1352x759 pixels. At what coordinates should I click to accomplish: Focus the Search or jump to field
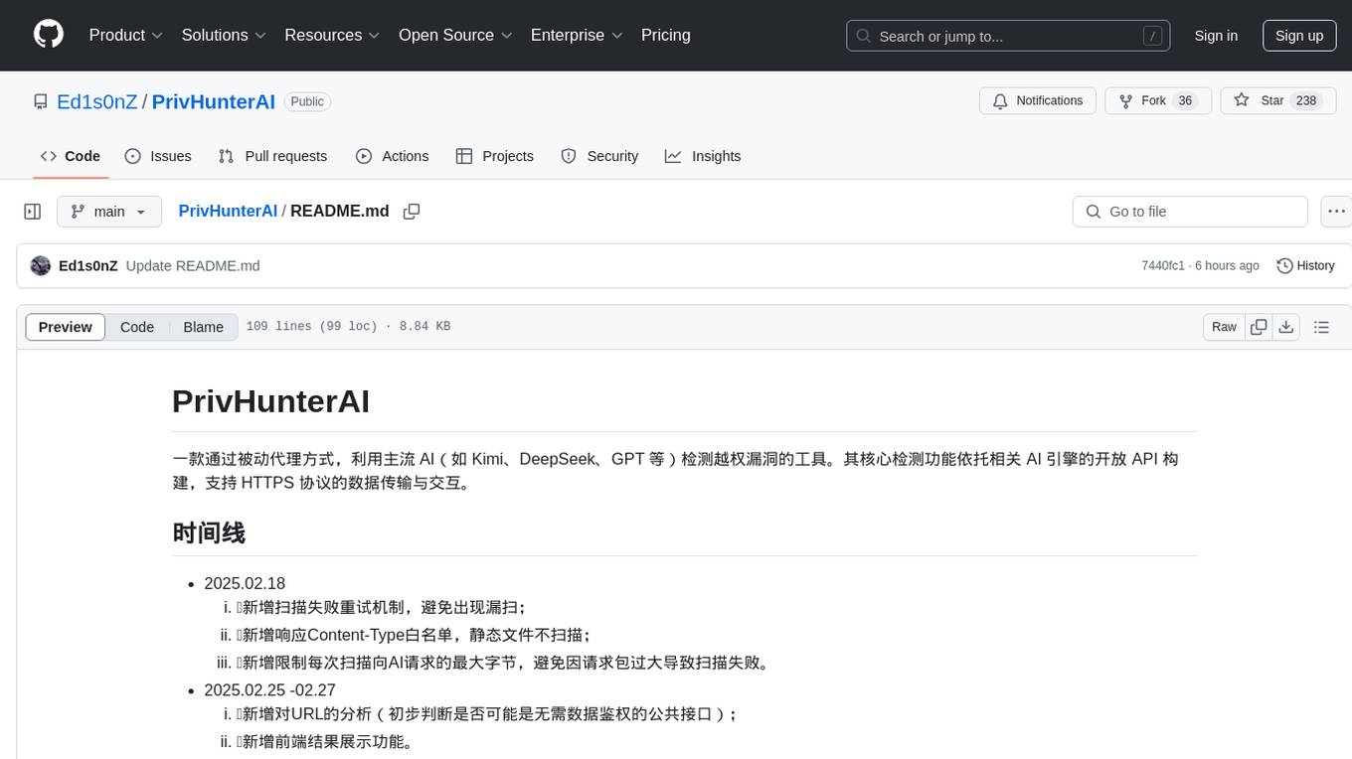coord(1008,36)
